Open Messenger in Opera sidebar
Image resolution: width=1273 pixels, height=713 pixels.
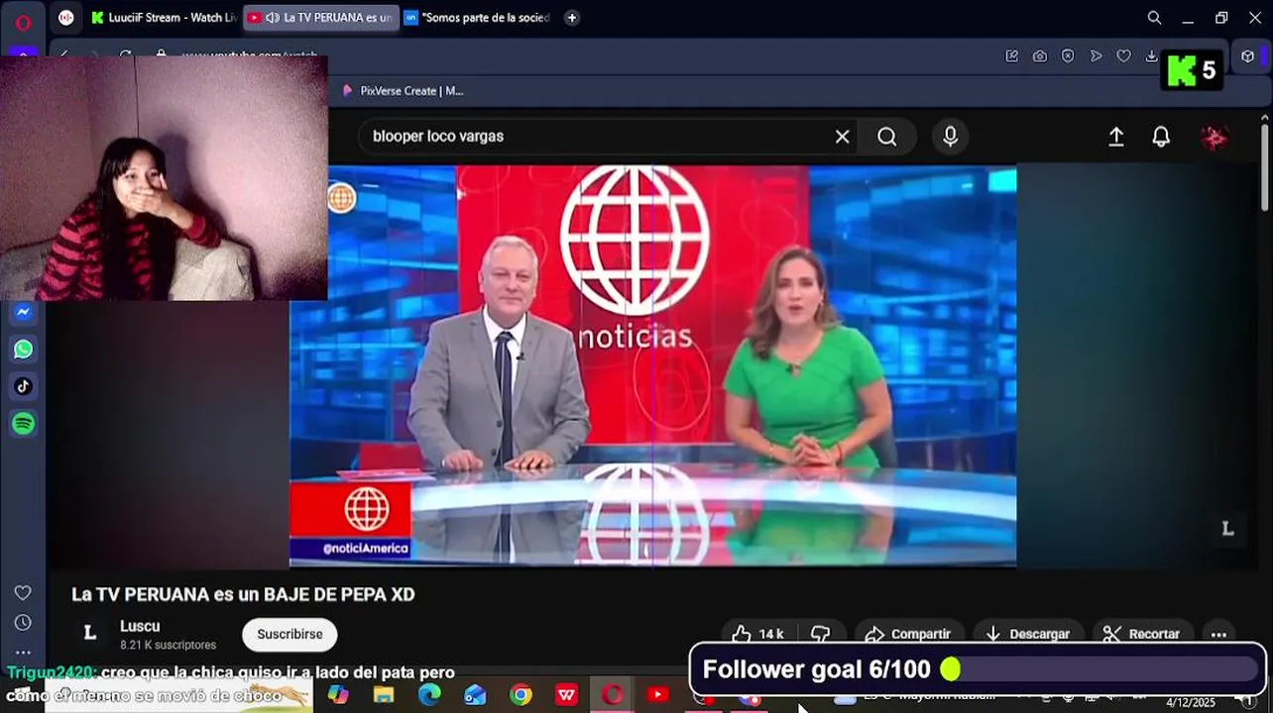tap(24, 312)
